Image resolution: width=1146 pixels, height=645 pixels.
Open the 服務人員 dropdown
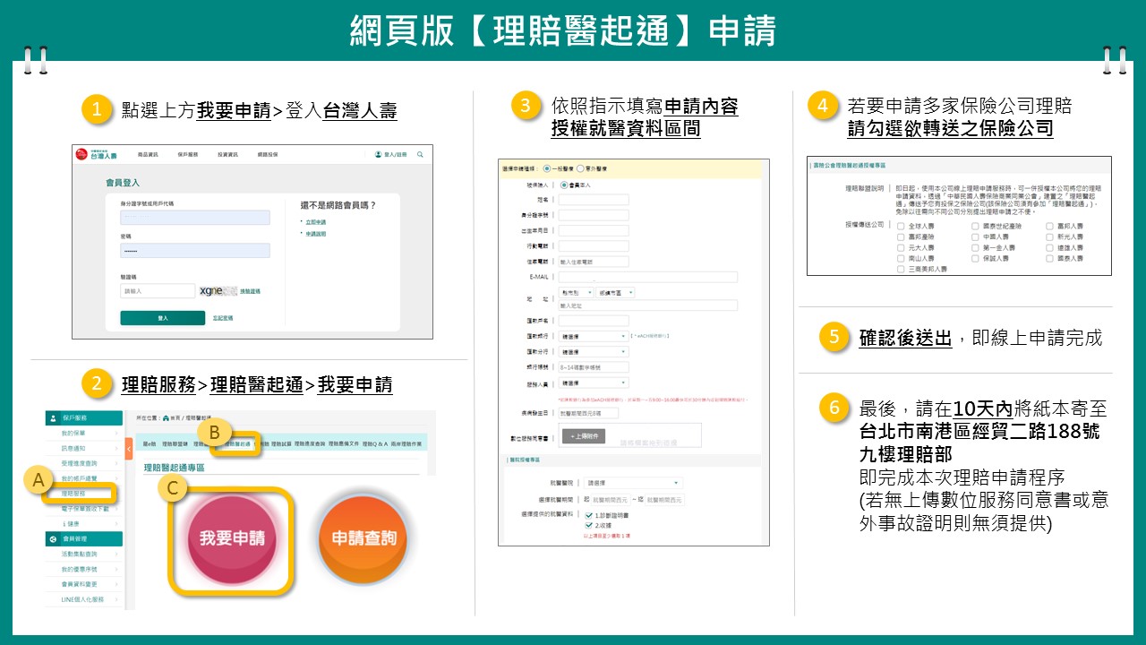coord(594,383)
